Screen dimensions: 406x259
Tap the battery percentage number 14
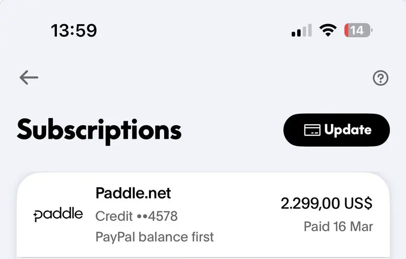pyautogui.click(x=357, y=30)
